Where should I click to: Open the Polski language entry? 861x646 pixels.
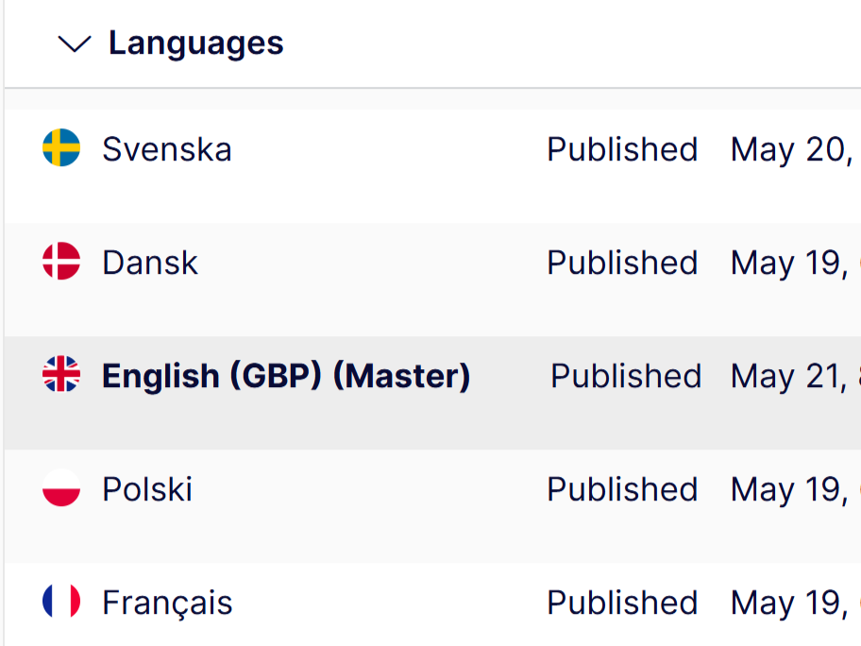[x=147, y=489]
